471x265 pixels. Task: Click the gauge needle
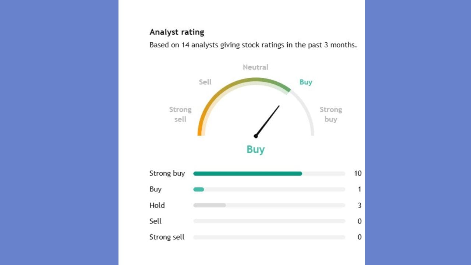click(x=268, y=121)
